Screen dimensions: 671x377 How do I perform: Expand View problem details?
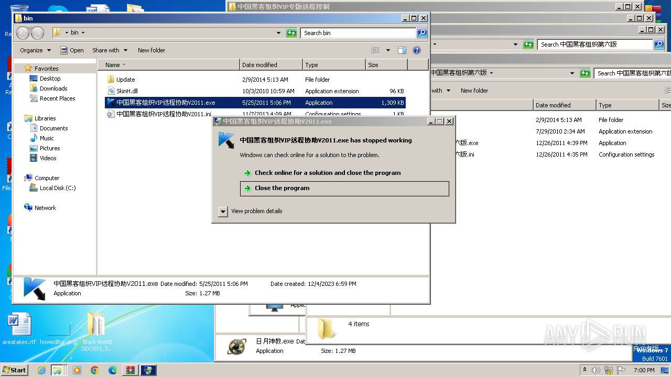click(x=223, y=212)
